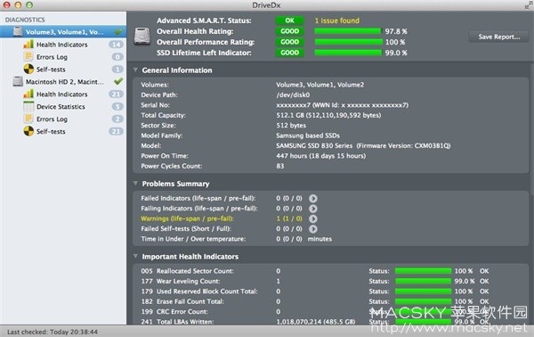The image size is (534, 337).
Task: Click the yellow 'Warnings (life-span / pre-fail)' label
Action: point(187,218)
